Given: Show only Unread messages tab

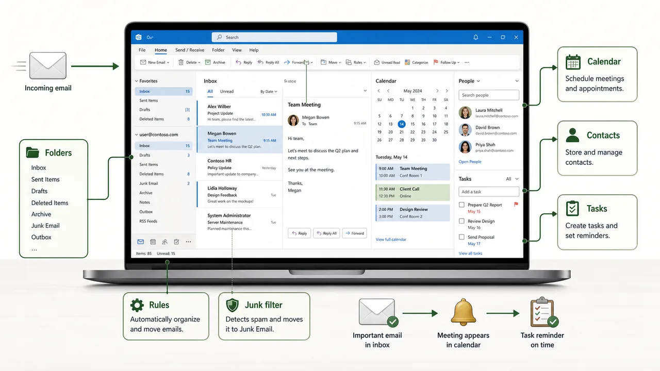Looking at the screenshot, I should (227, 91).
